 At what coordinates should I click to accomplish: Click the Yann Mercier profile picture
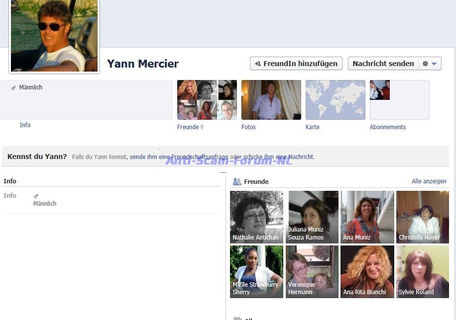[x=54, y=36]
